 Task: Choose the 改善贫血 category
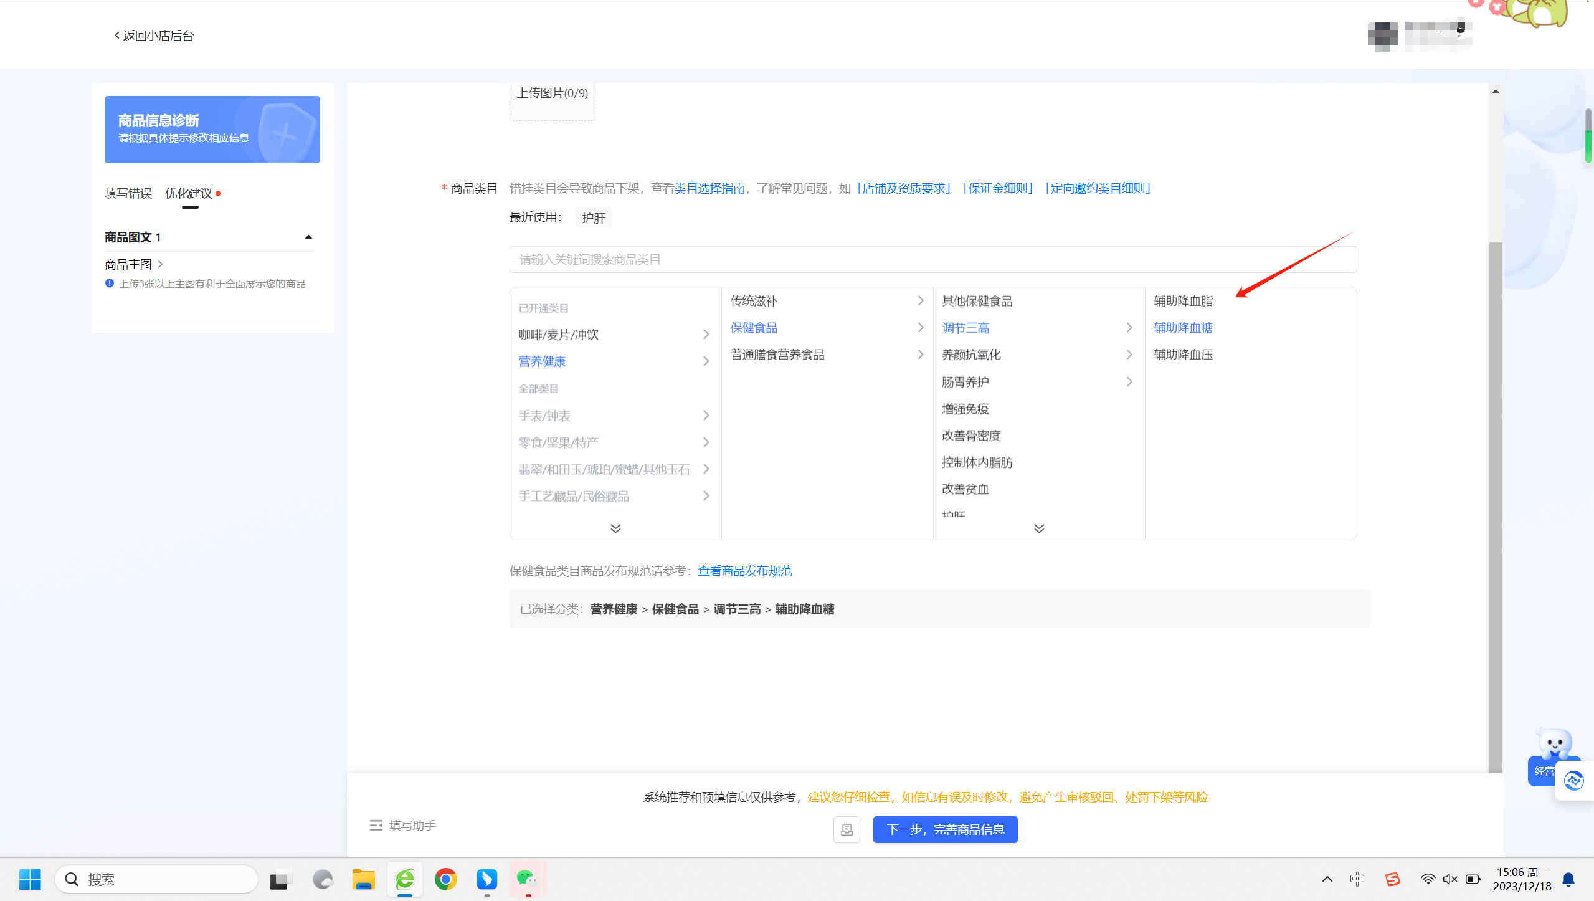click(965, 489)
